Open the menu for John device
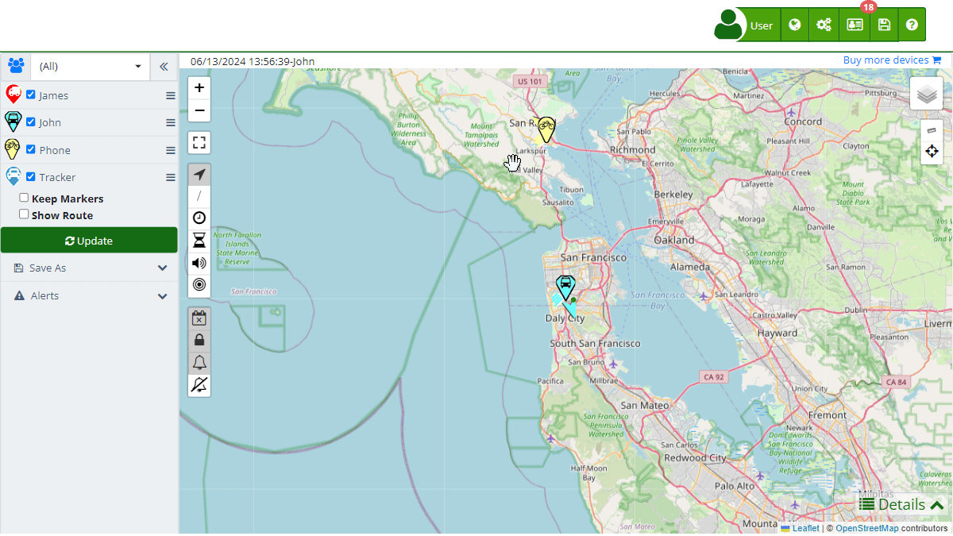 (170, 123)
